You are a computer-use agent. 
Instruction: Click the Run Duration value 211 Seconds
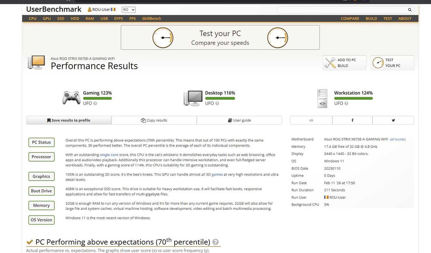tap(334, 190)
